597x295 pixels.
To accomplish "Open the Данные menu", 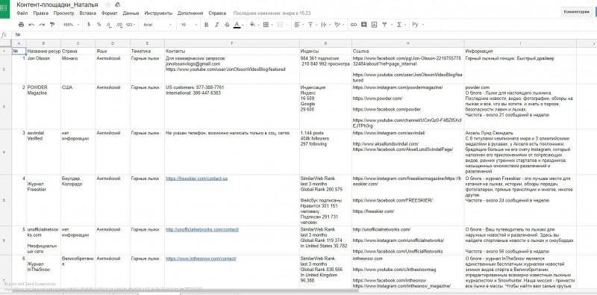I will tap(131, 13).
